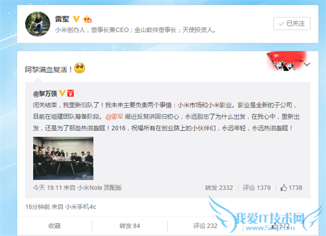Like the quoted post with thumbs-up 1738
This screenshot has height=236, width=326.
(x=291, y=188)
